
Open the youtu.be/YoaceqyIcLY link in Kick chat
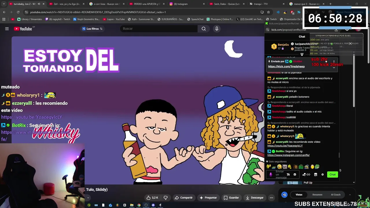coord(285,146)
